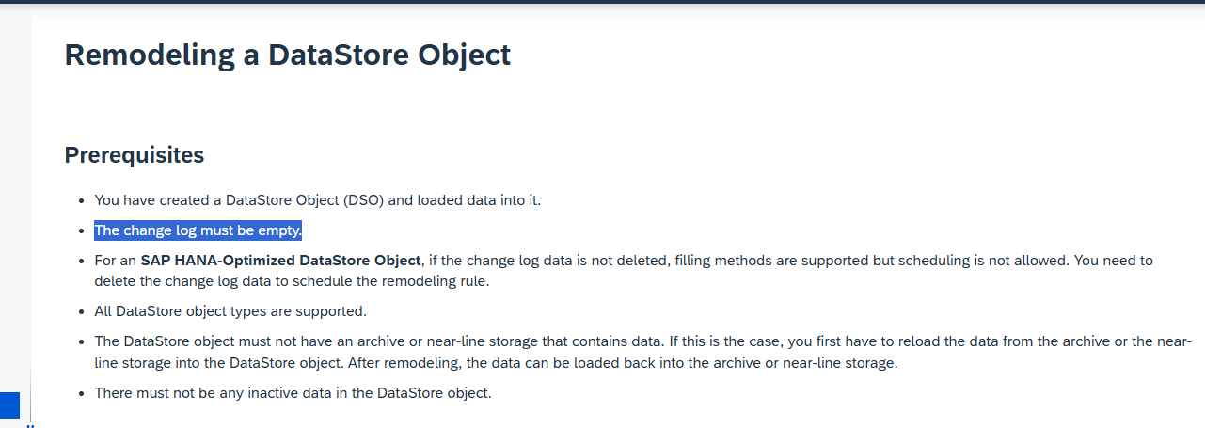Click the "Prerequisites" section heading

pos(134,155)
